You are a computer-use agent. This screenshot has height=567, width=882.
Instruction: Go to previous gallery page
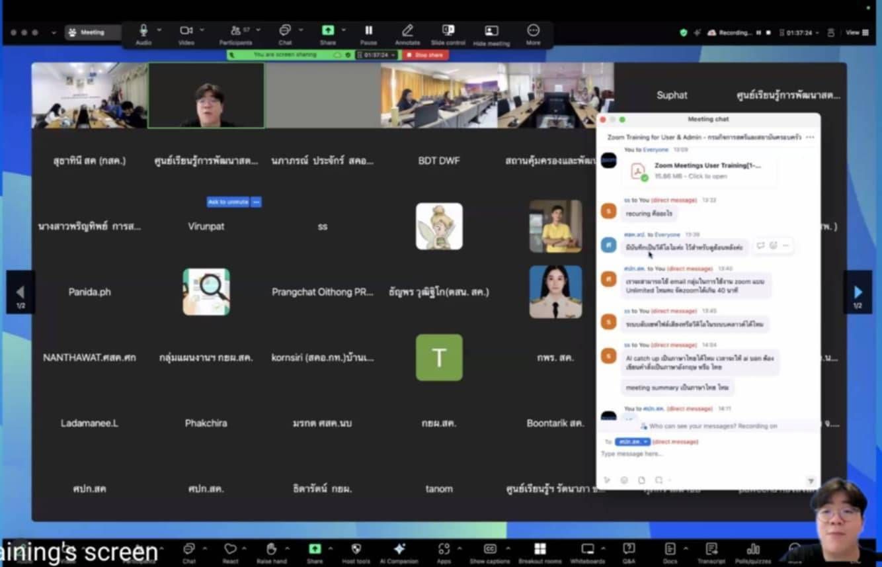tap(20, 292)
